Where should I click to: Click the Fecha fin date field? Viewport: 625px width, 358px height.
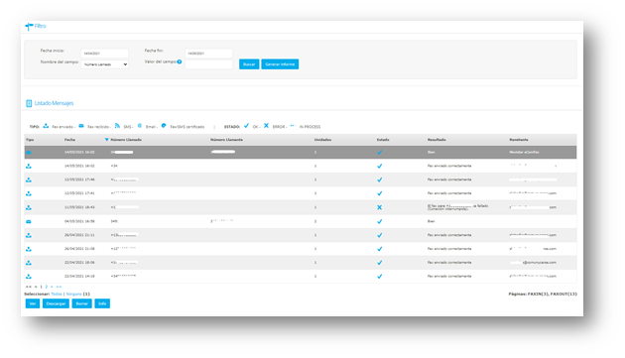click(x=209, y=53)
